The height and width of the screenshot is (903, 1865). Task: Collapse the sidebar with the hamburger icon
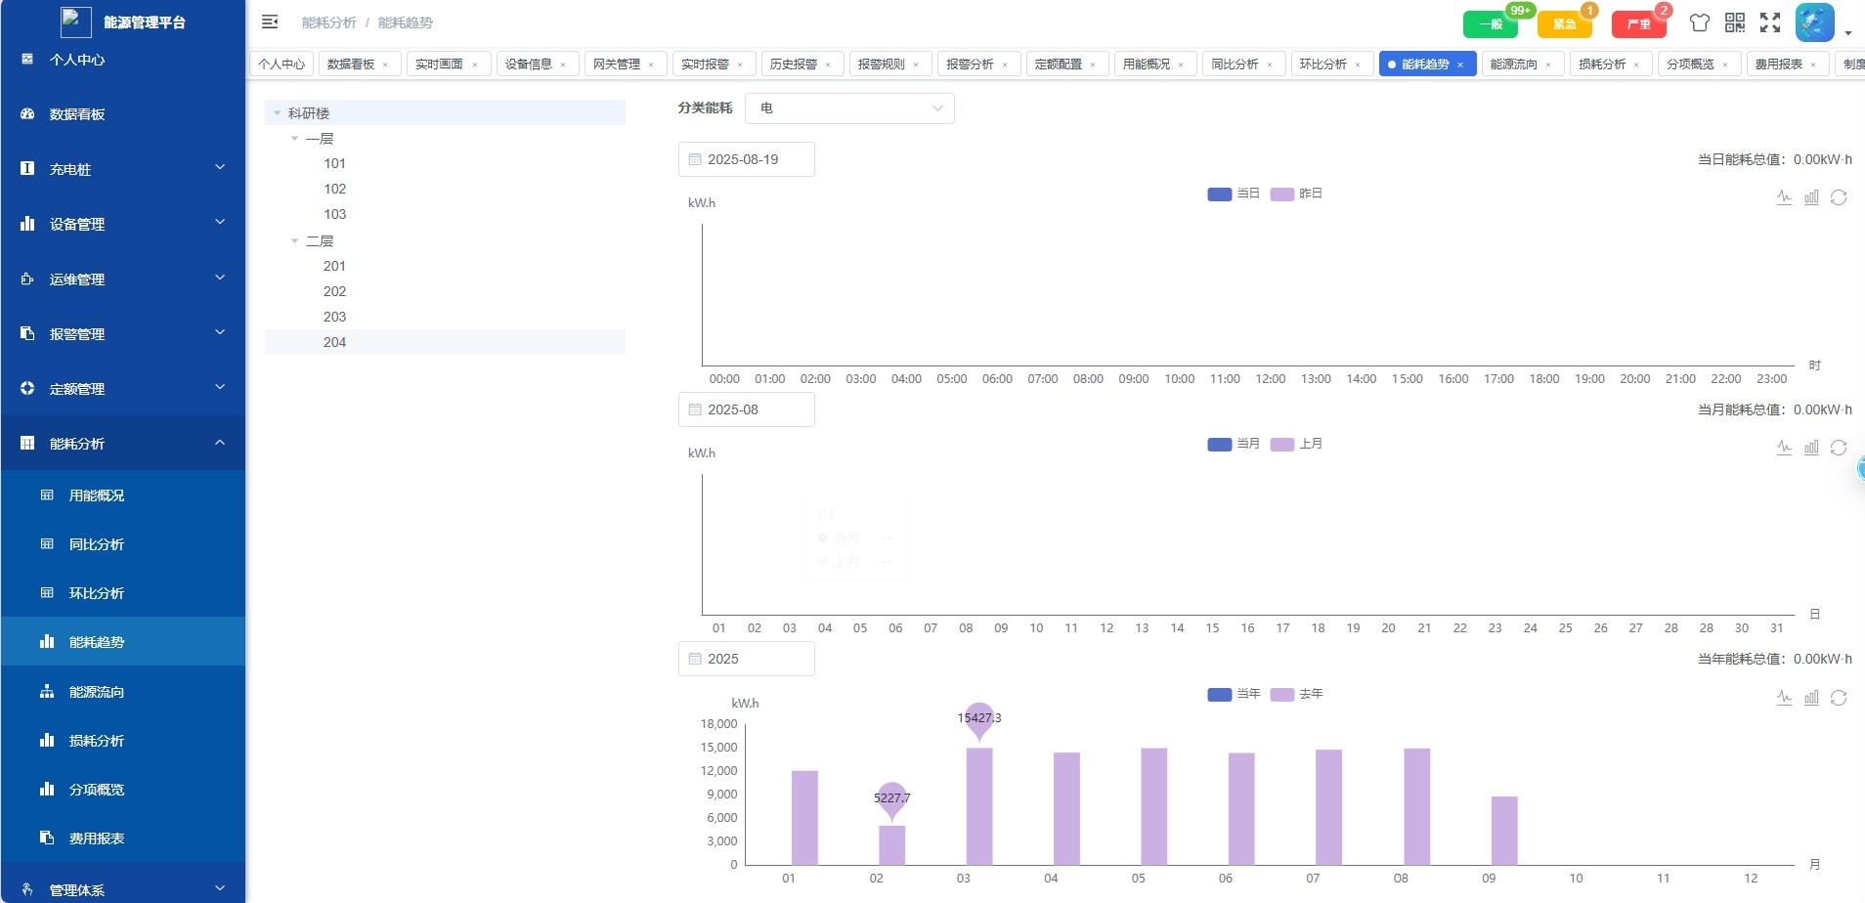[x=270, y=21]
